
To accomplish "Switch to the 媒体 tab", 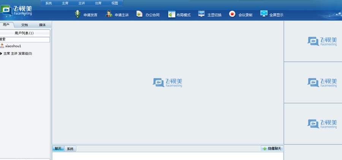I will pos(42,25).
